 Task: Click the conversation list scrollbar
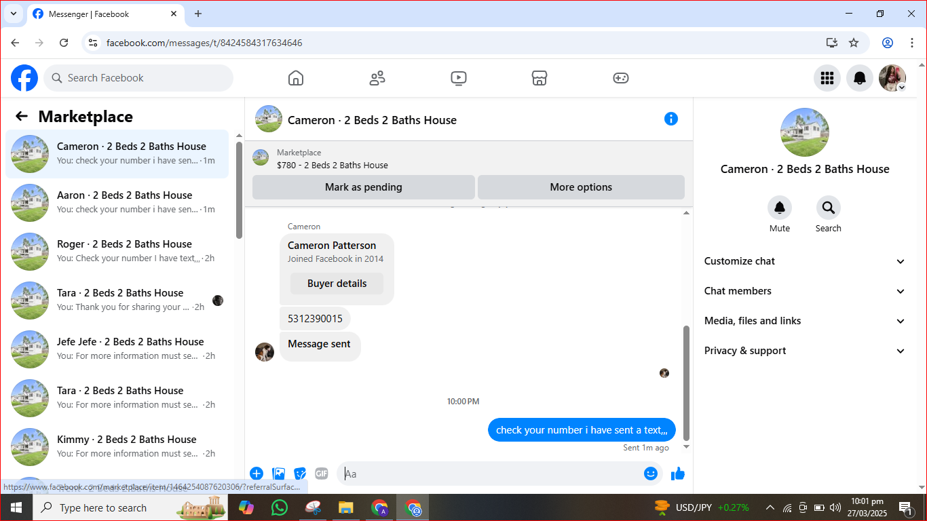pos(240,190)
